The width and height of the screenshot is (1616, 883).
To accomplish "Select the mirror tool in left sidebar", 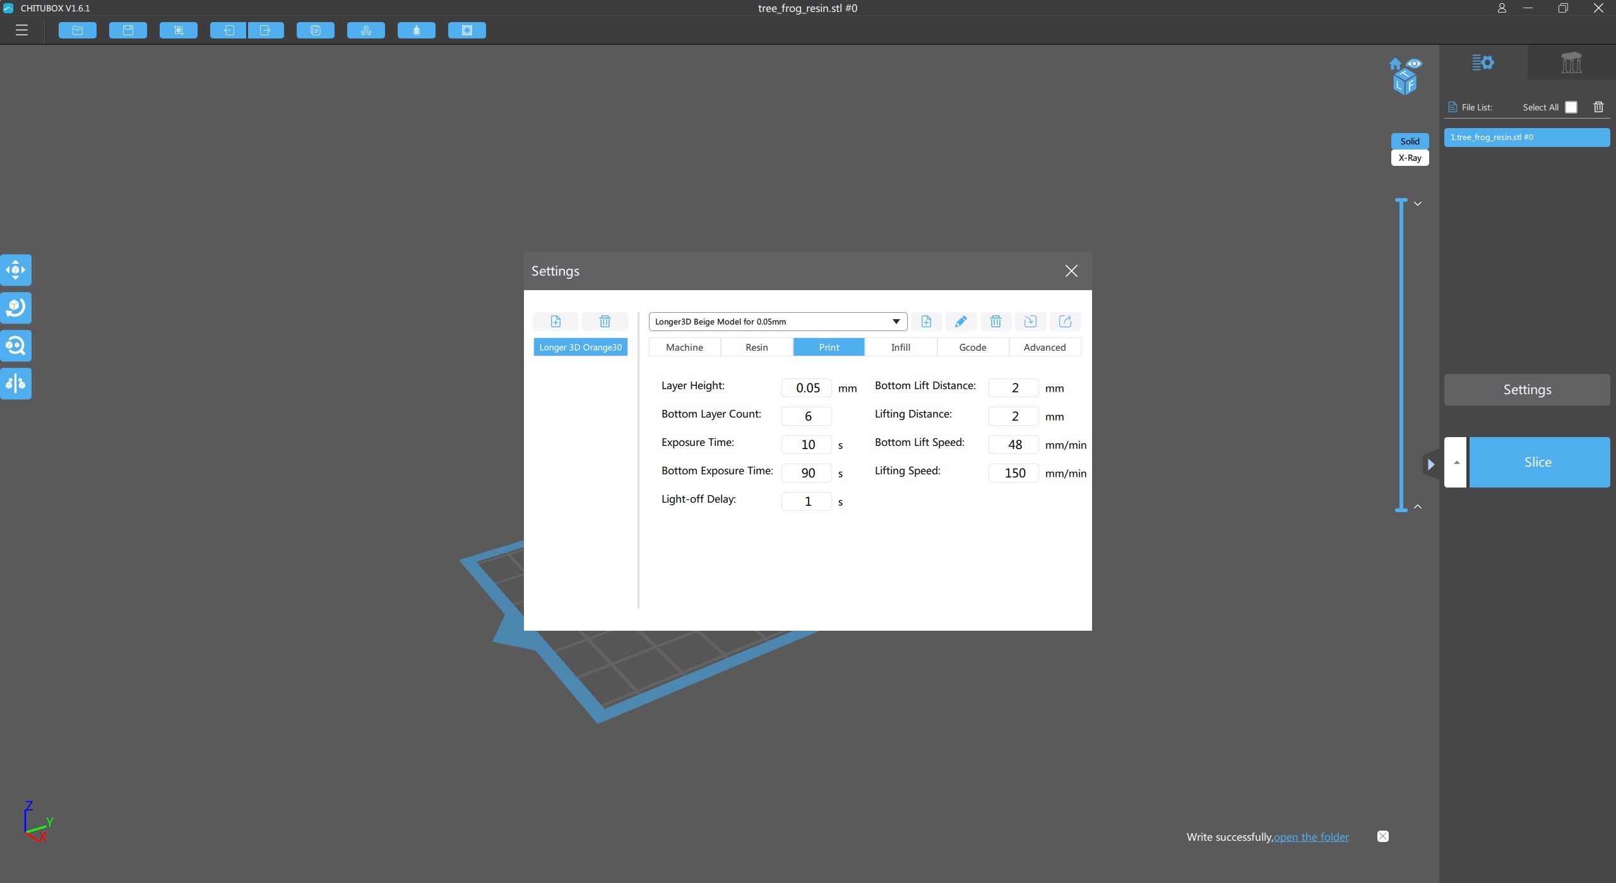I will click(16, 383).
